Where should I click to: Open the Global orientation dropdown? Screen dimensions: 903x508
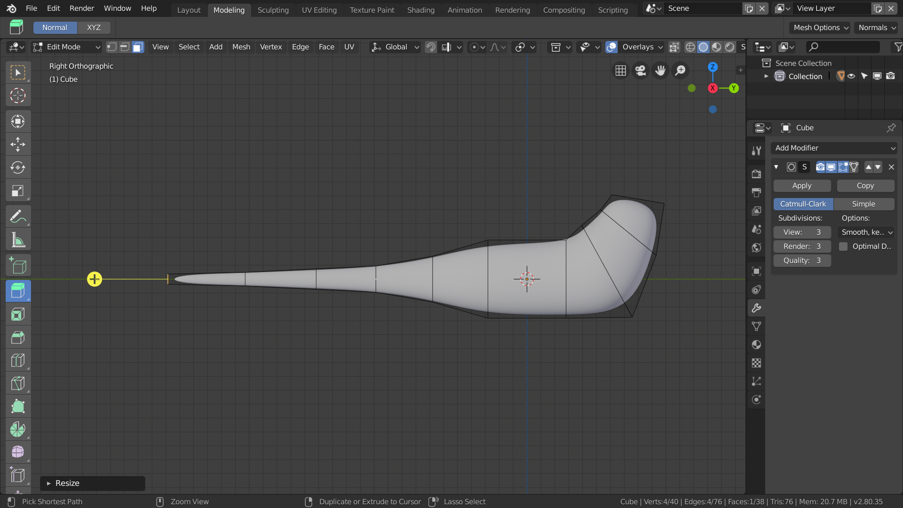pyautogui.click(x=395, y=47)
